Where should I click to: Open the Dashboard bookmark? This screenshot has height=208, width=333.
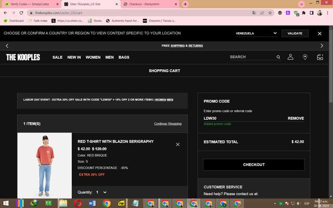click(x=14, y=21)
